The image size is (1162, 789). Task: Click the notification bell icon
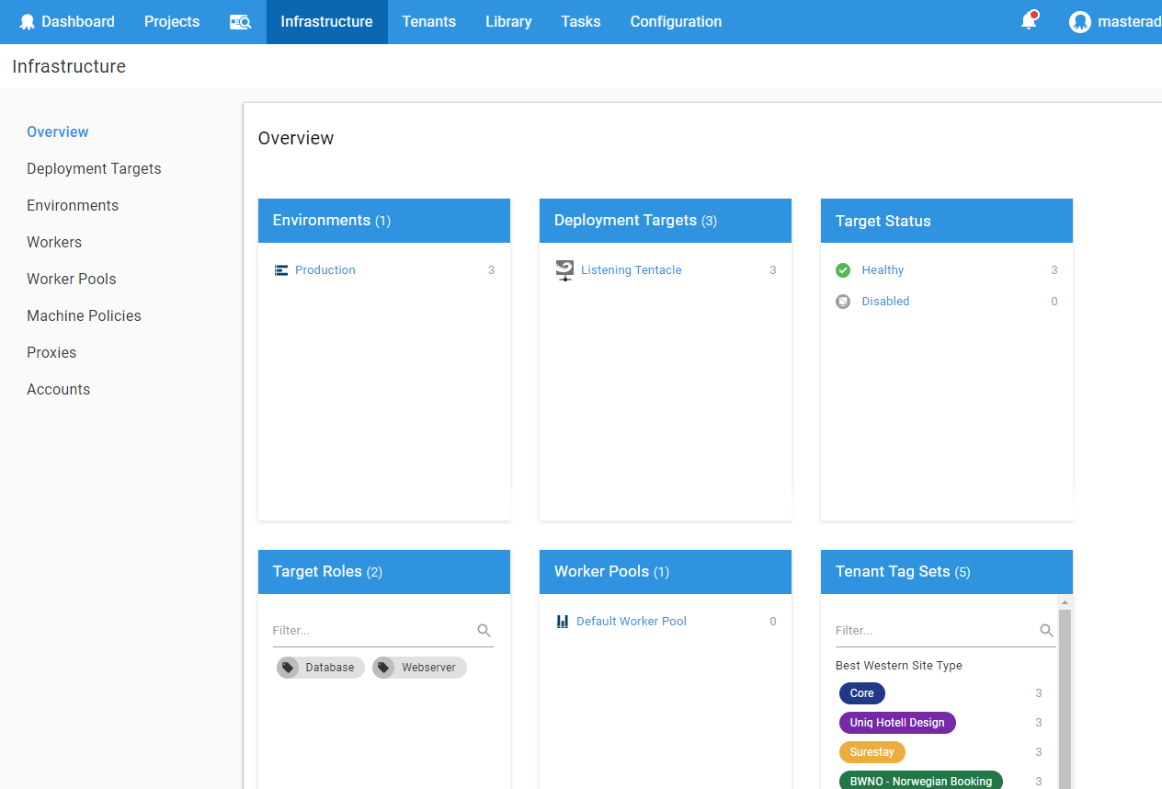[x=1029, y=21]
